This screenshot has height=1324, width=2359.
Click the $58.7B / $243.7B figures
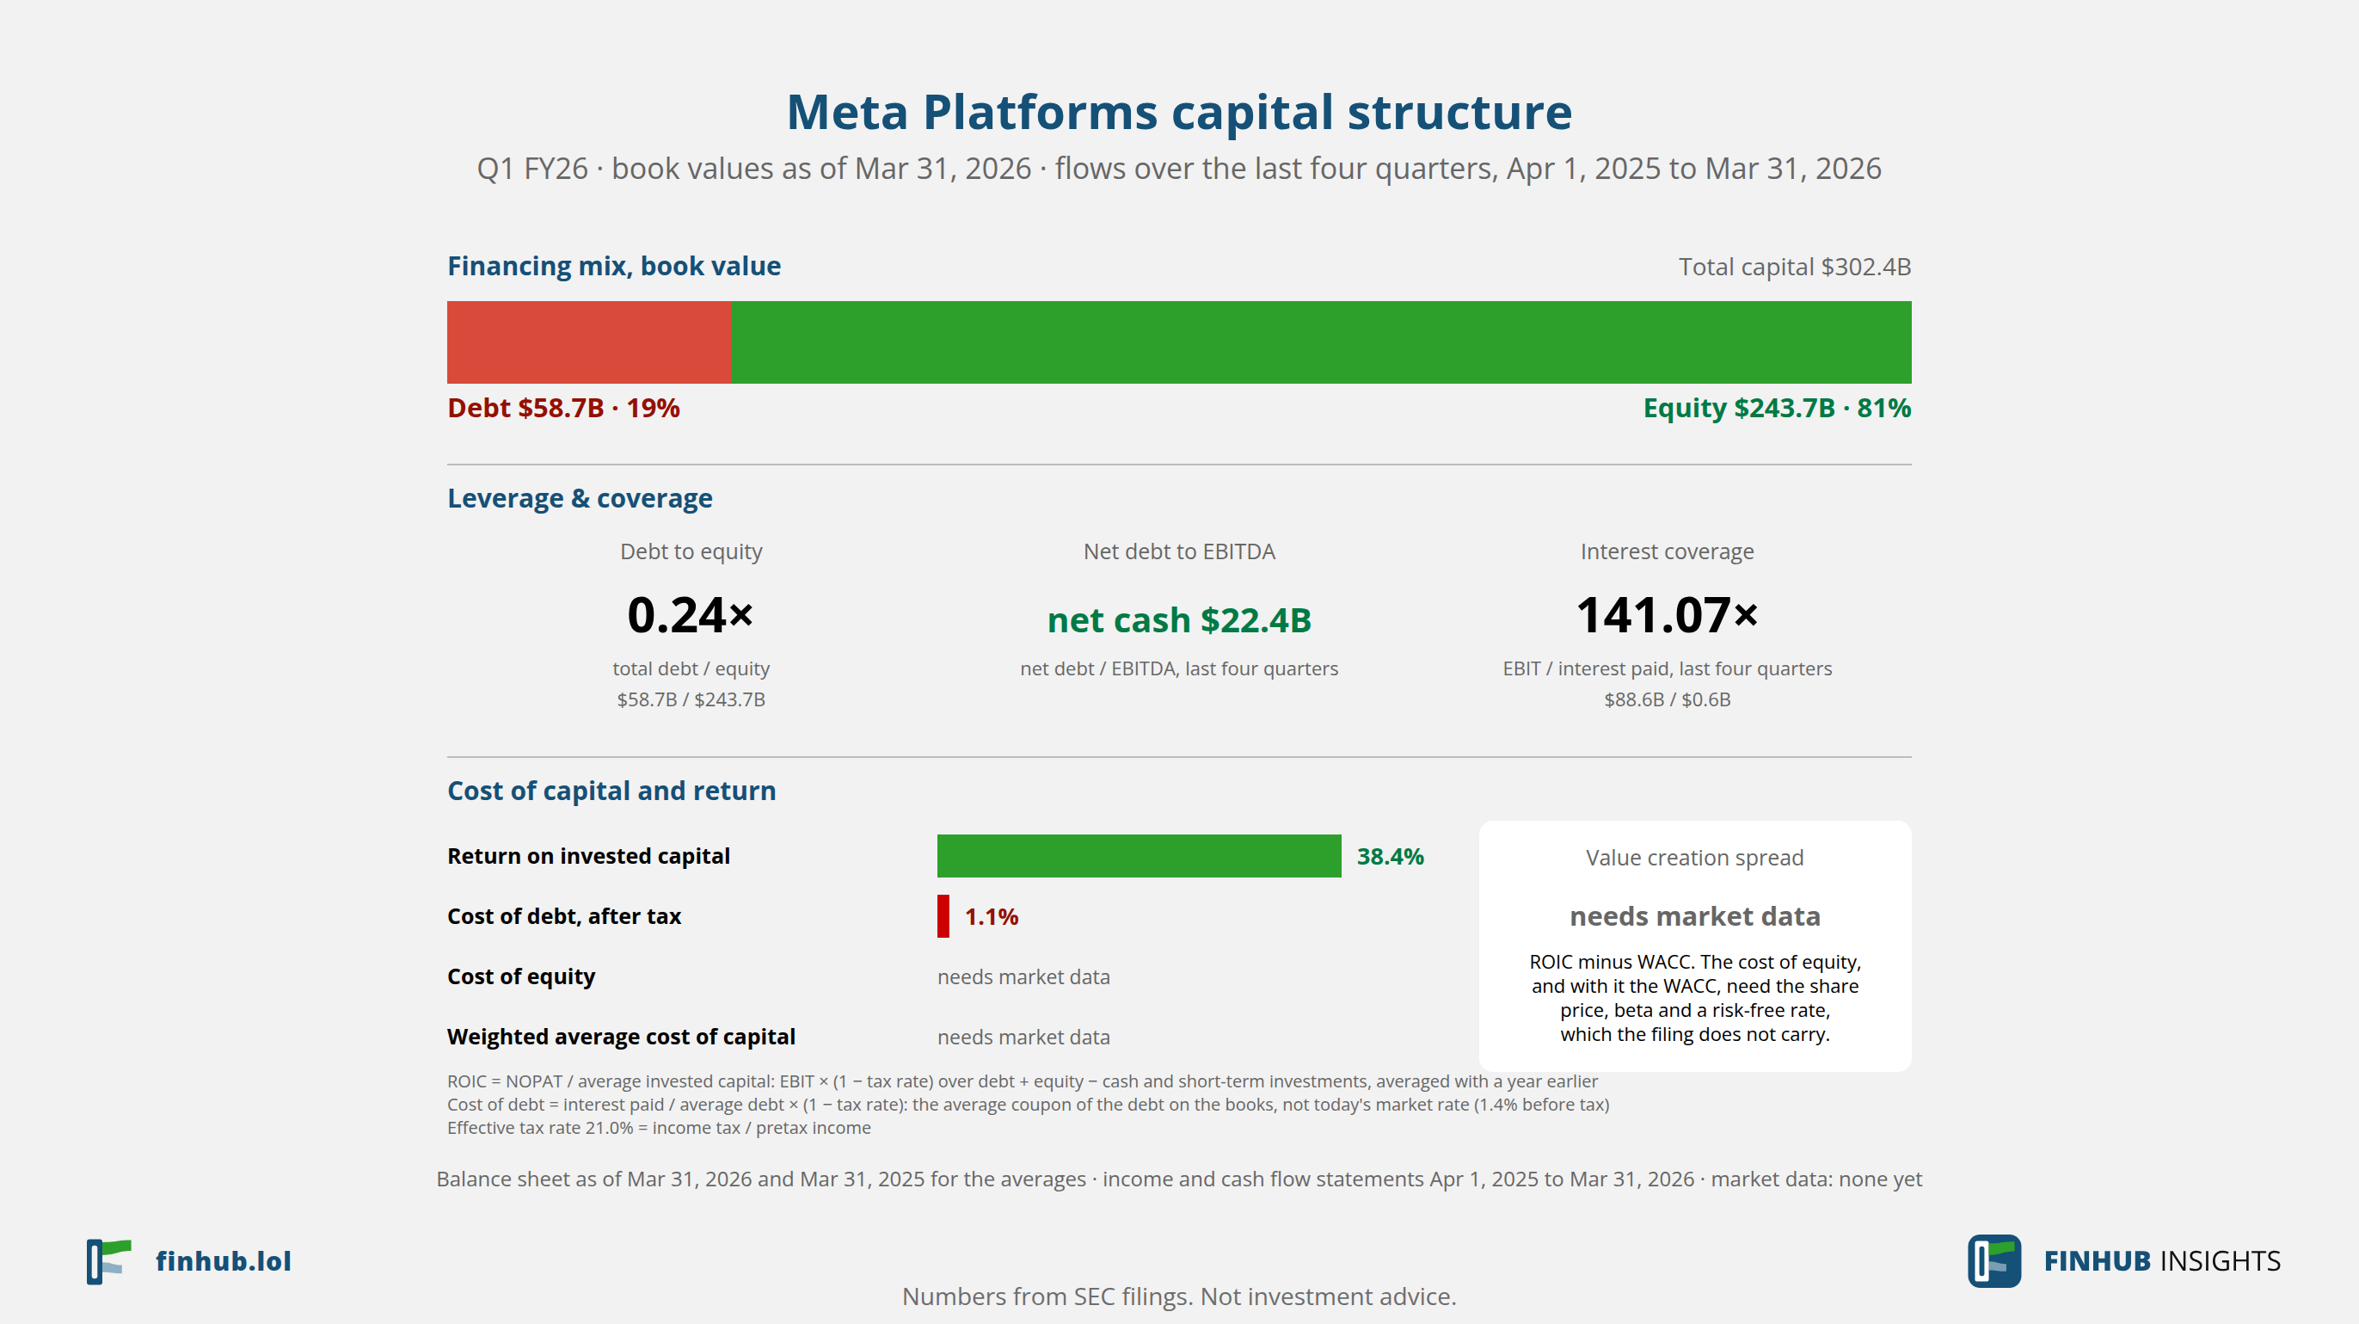click(x=691, y=699)
